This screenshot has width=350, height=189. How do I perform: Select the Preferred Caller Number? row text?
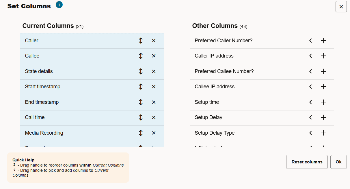click(x=224, y=41)
